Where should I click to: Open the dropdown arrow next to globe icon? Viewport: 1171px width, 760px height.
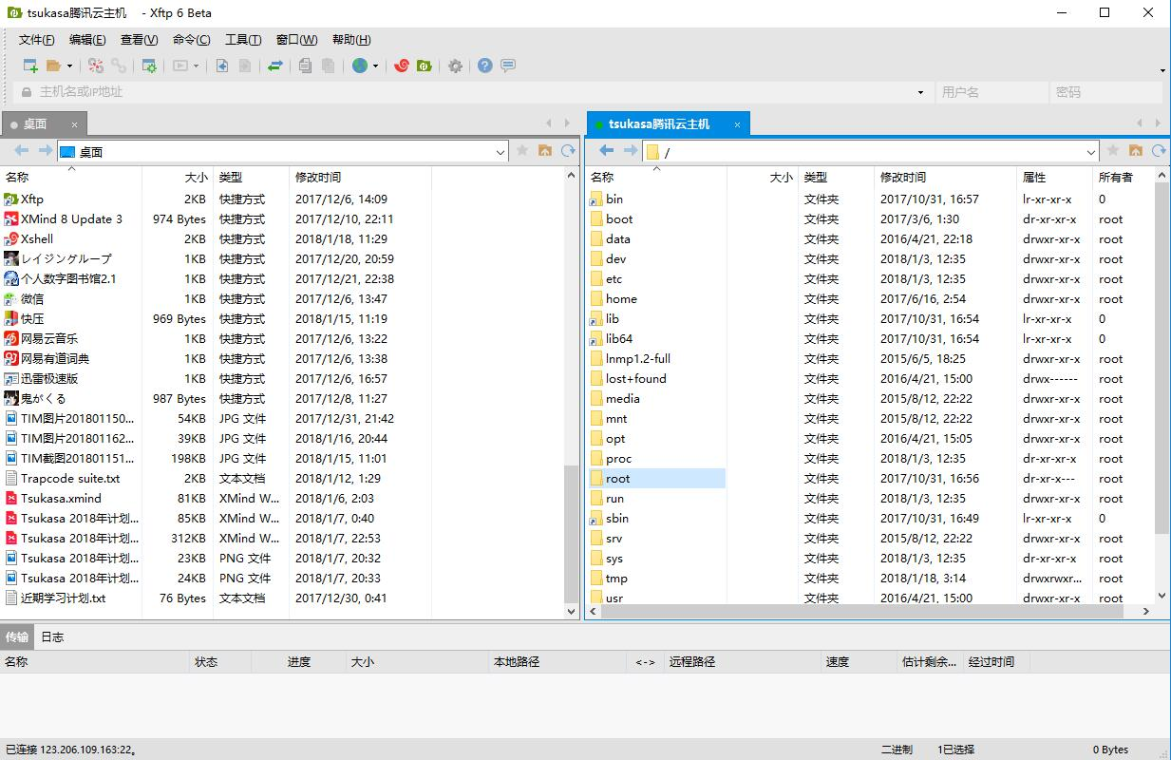click(x=376, y=66)
